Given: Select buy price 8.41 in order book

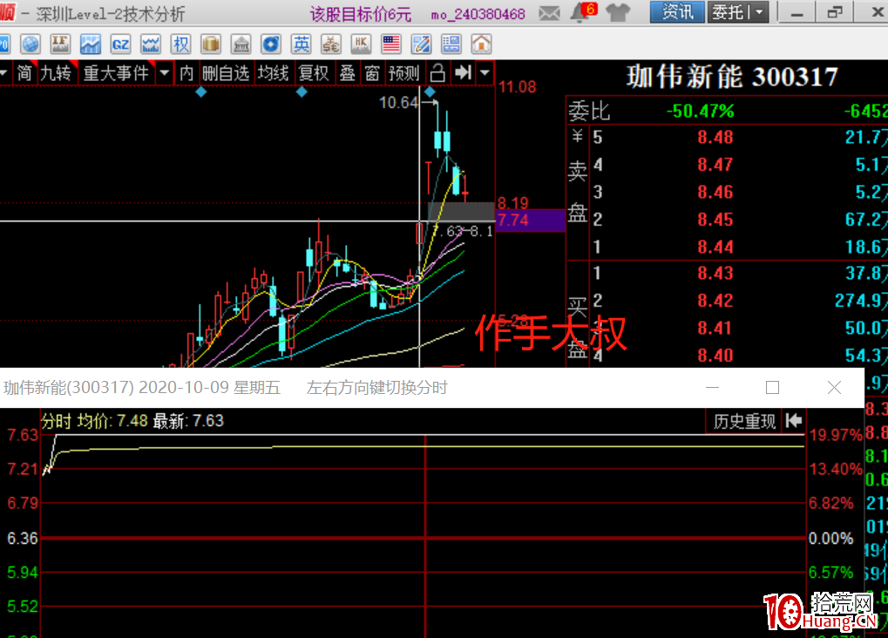Looking at the screenshot, I should (715, 328).
